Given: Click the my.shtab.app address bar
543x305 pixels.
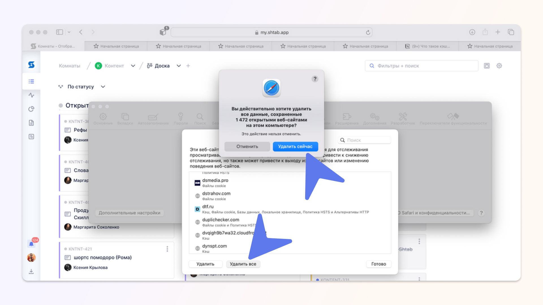Looking at the screenshot, I should tap(271, 32).
